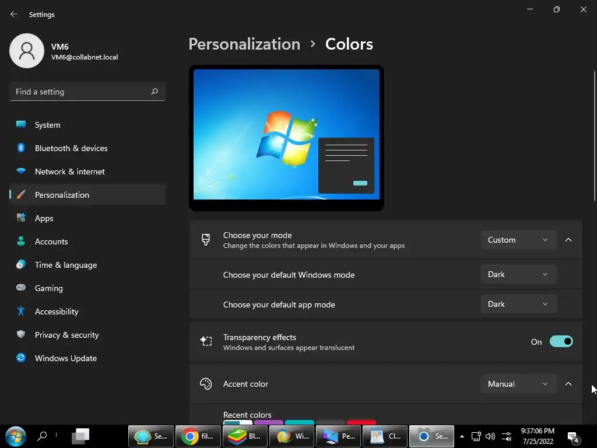Open Accounts settings page
The image size is (597, 448).
point(87,242)
